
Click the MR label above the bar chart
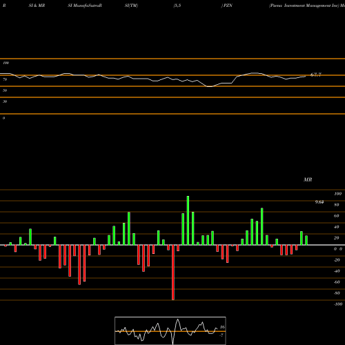308,179
